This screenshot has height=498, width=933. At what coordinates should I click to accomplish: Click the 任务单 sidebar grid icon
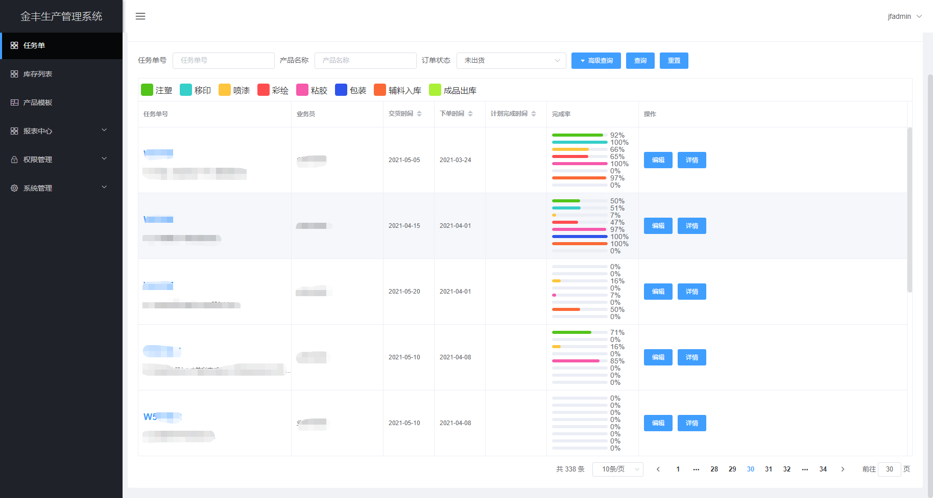click(x=14, y=45)
